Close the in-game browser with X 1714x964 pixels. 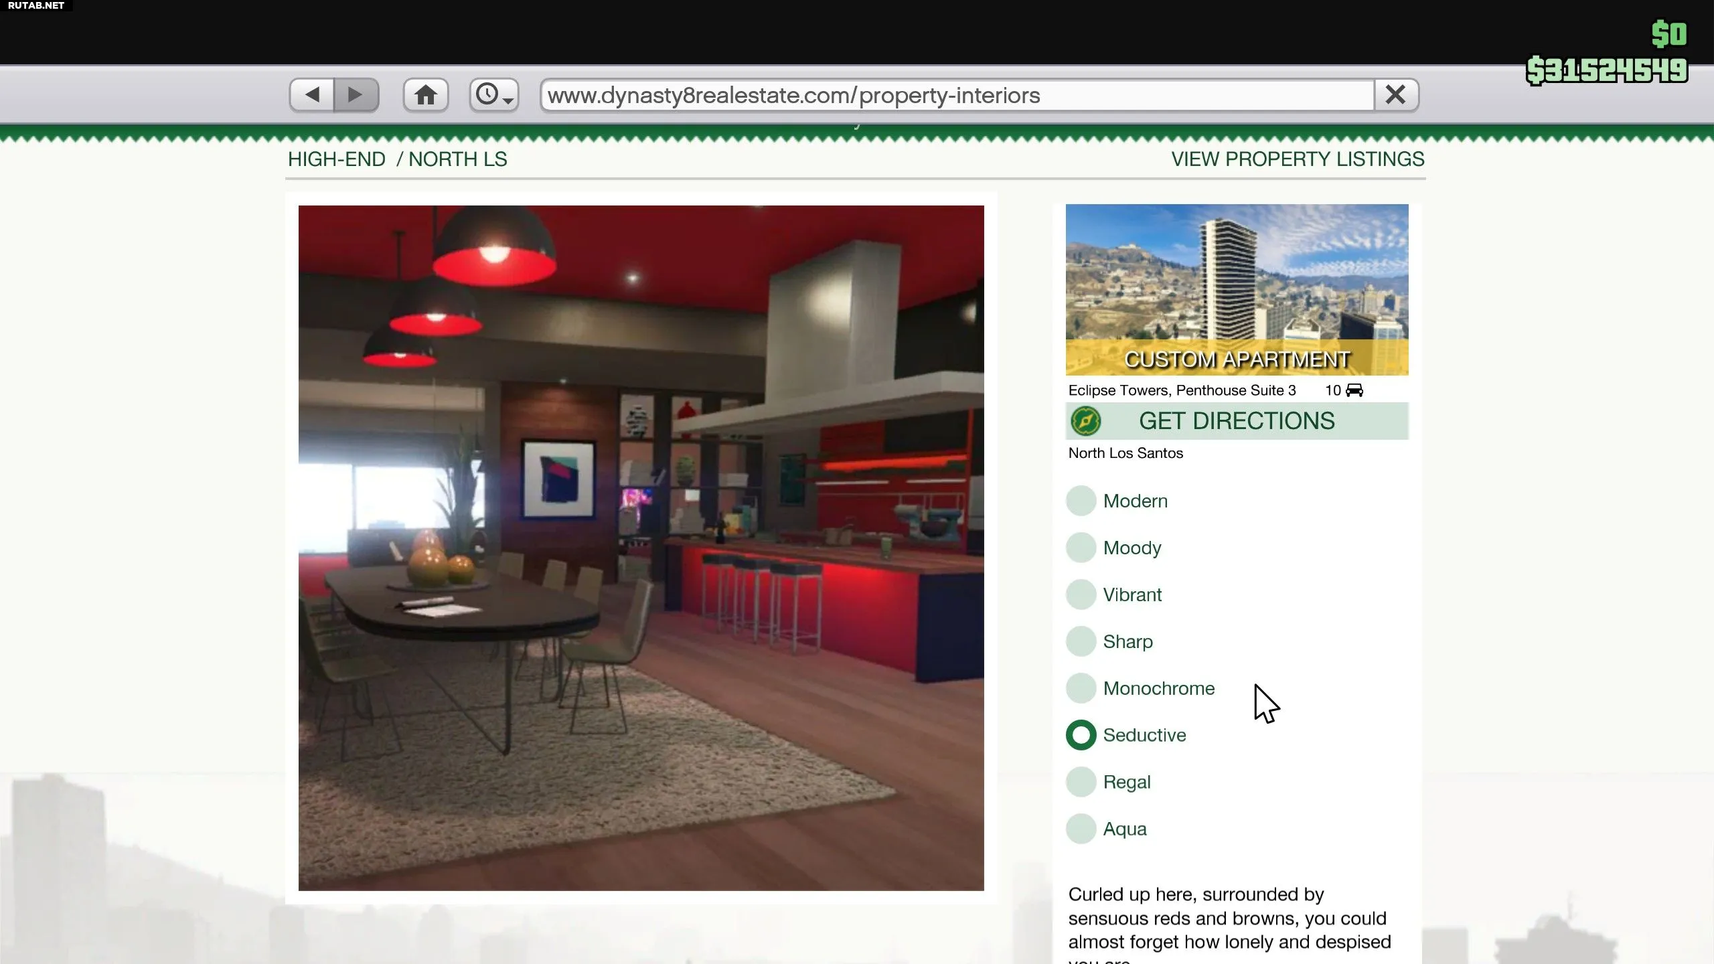click(1396, 94)
